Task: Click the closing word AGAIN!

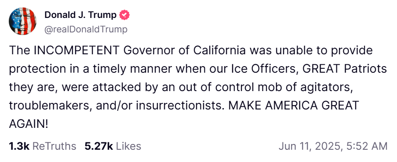Action: point(28,124)
